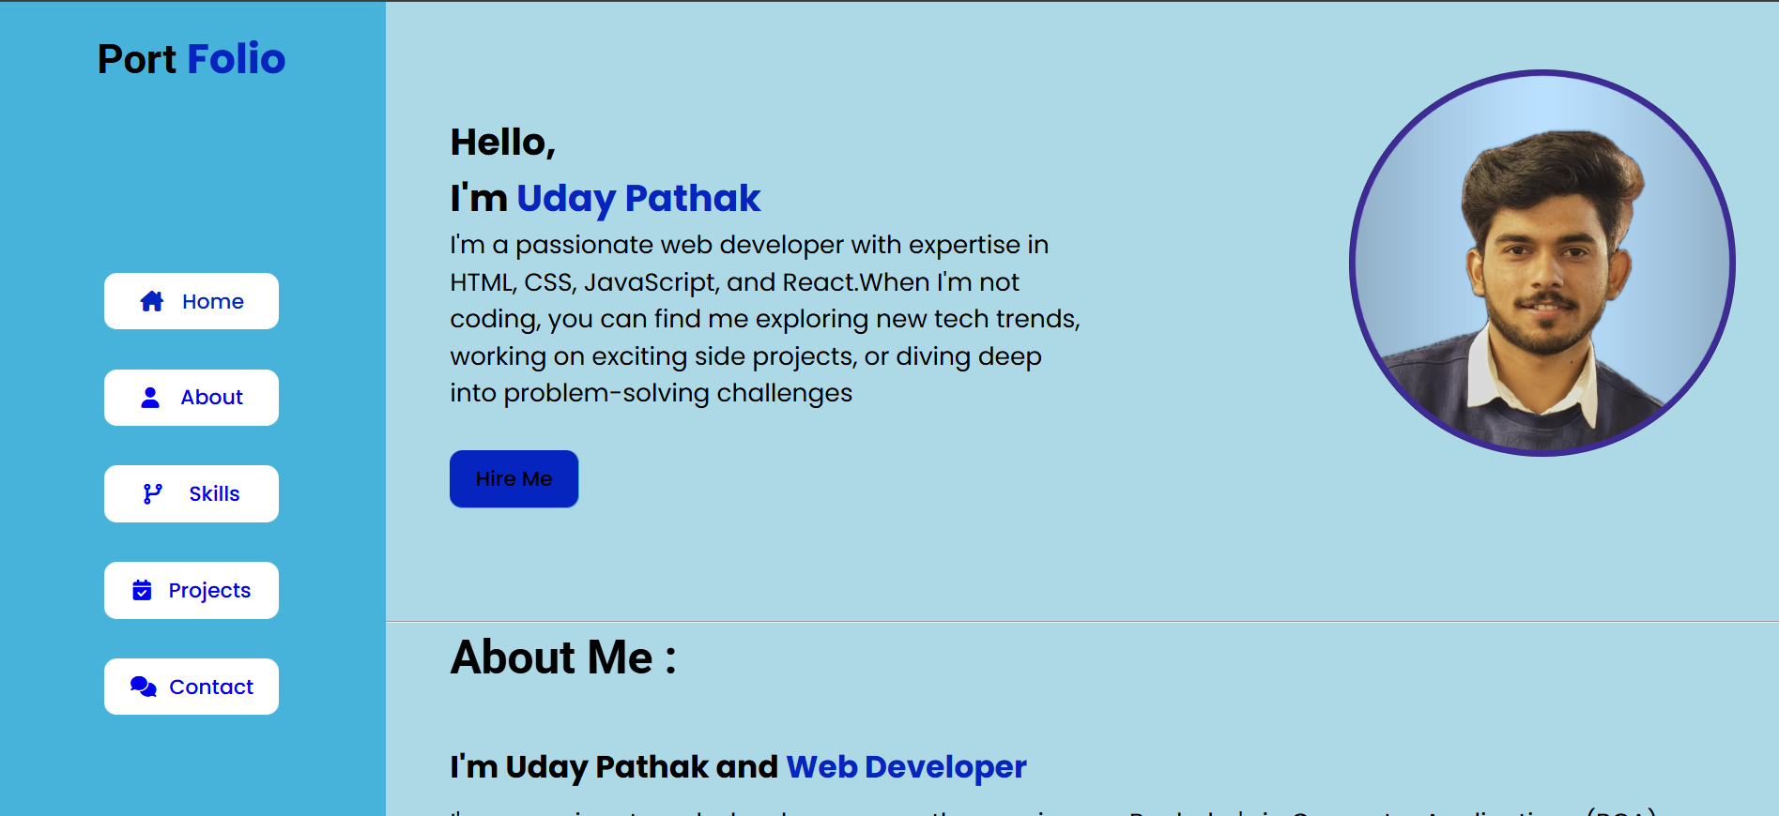
Task: Go to the Home section label
Action: (x=213, y=301)
